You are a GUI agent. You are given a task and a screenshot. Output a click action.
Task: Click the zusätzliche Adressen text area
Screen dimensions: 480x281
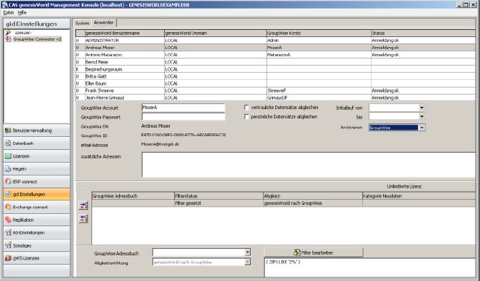coord(309,165)
